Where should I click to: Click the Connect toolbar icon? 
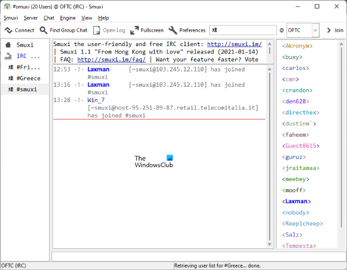coord(8,30)
